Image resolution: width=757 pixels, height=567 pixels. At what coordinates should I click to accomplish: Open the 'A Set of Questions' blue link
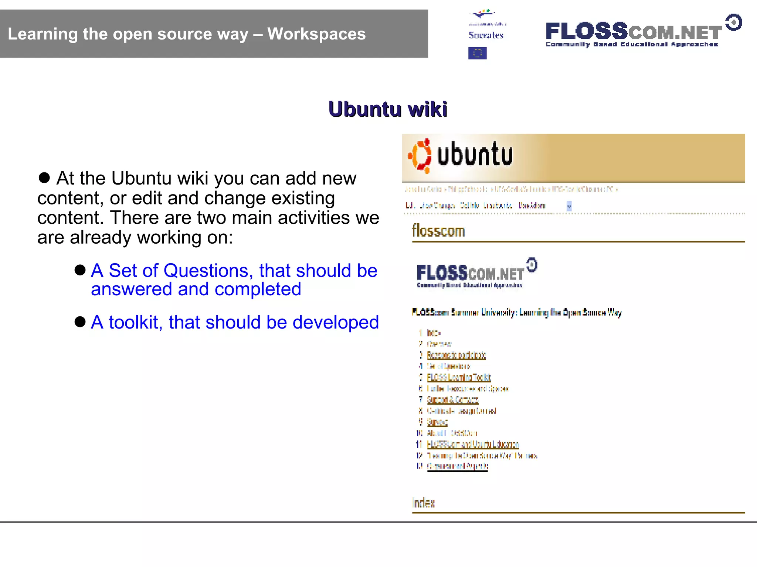click(234, 279)
